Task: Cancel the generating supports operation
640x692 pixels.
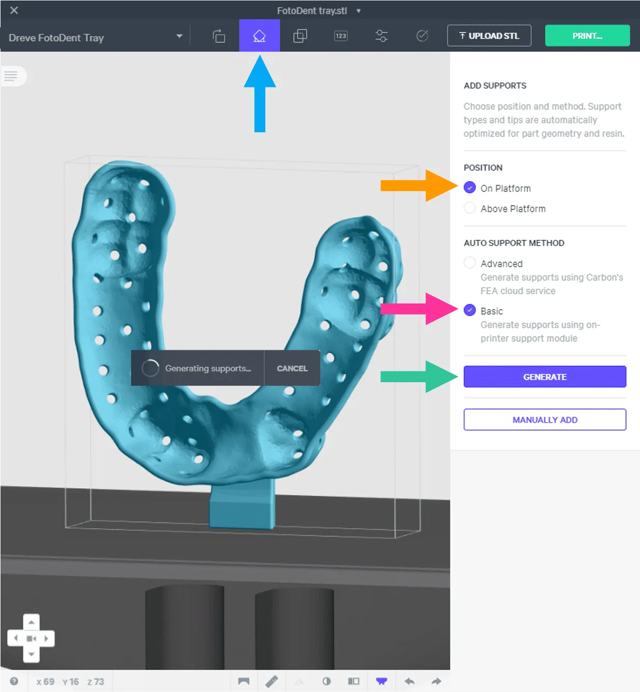Action: click(292, 368)
